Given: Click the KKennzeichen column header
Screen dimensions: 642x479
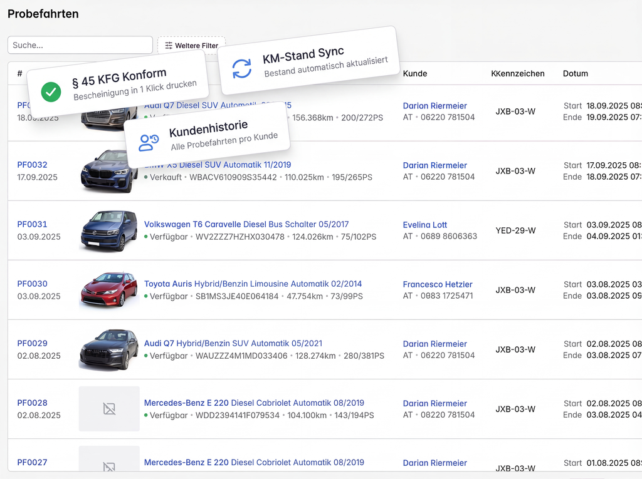Looking at the screenshot, I should pos(517,73).
